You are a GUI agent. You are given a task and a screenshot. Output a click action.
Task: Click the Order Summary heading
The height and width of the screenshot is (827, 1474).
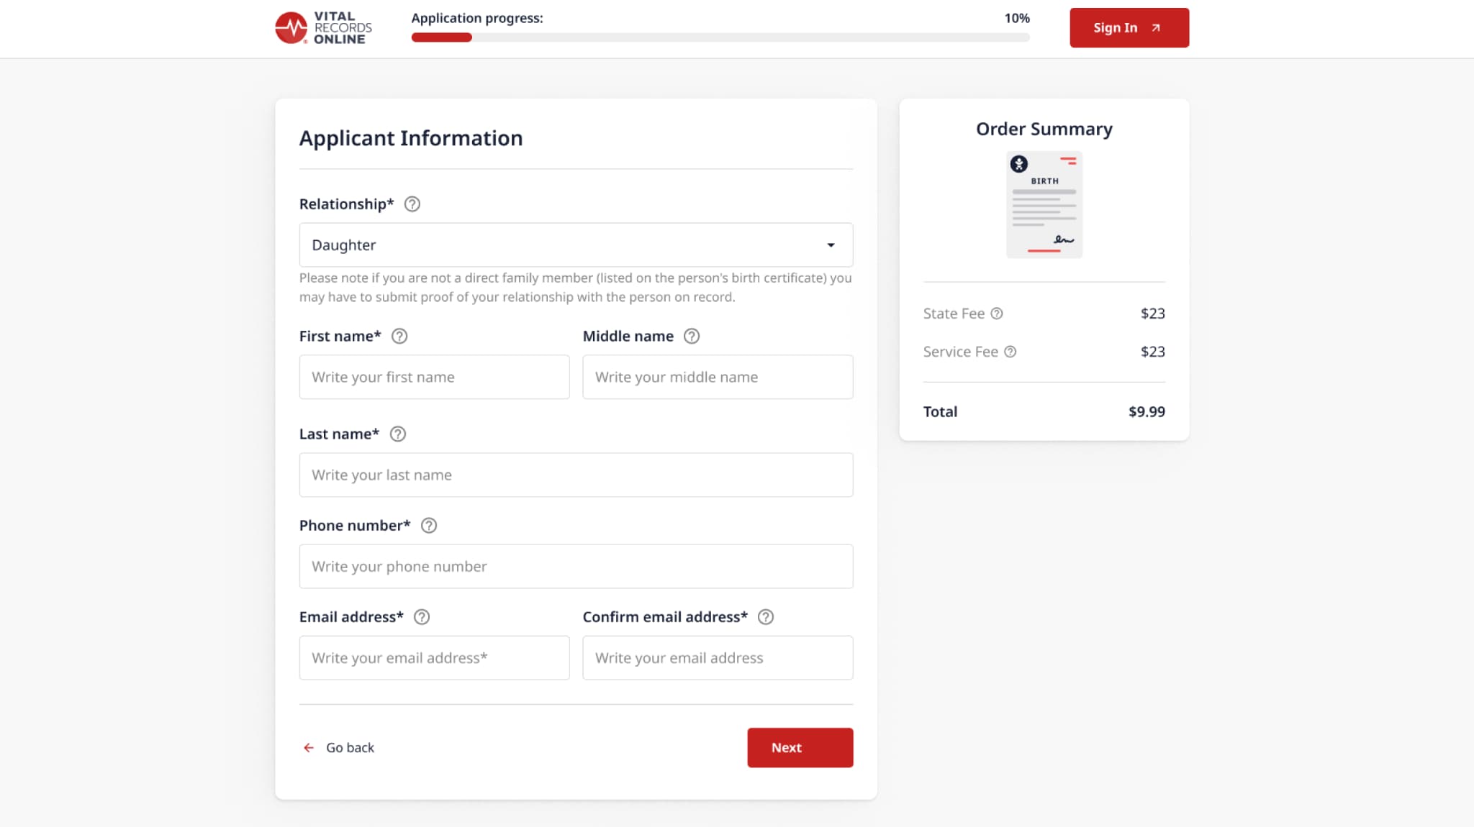1044,129
